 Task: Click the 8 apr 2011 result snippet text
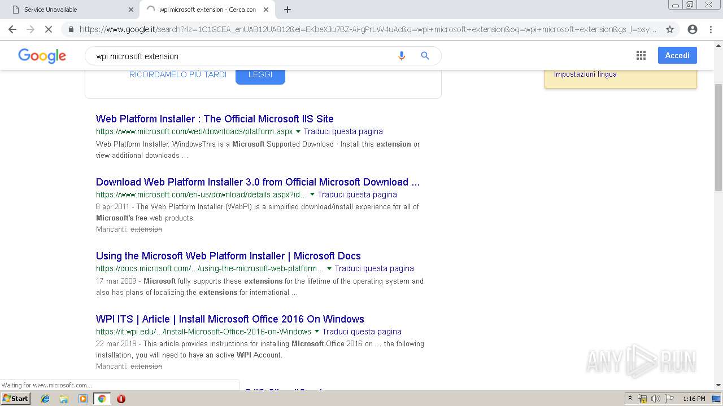(258, 213)
